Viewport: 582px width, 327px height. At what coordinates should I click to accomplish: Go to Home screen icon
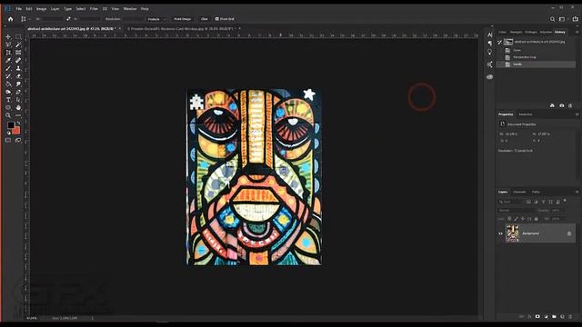10,19
